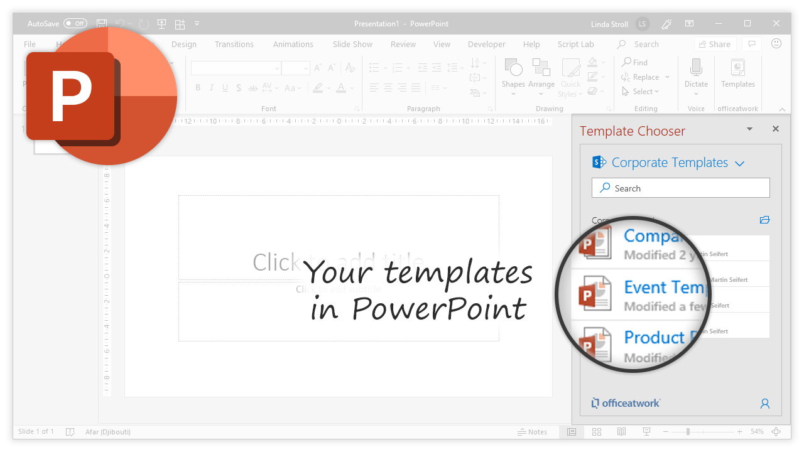This screenshot has width=804, height=452.
Task: Open the Select dropdown
Action: pyautogui.click(x=641, y=92)
